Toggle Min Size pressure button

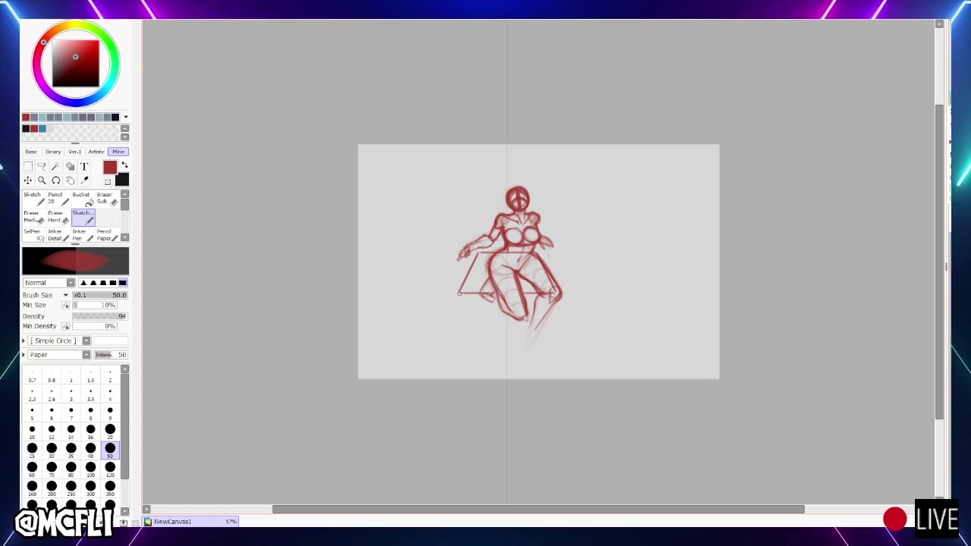point(66,305)
